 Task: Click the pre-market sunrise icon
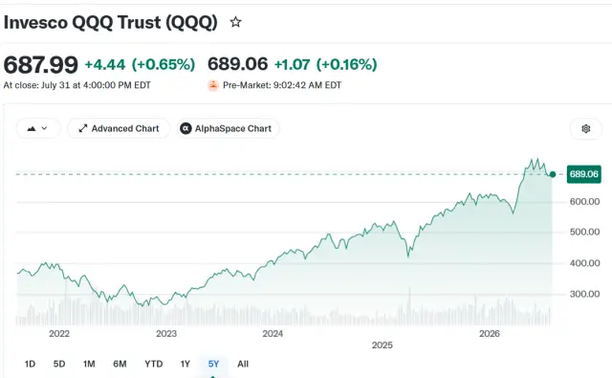pyautogui.click(x=213, y=85)
